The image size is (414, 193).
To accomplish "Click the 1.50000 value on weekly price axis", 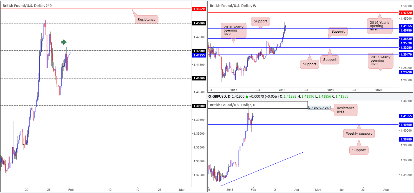I will (x=406, y=6).
